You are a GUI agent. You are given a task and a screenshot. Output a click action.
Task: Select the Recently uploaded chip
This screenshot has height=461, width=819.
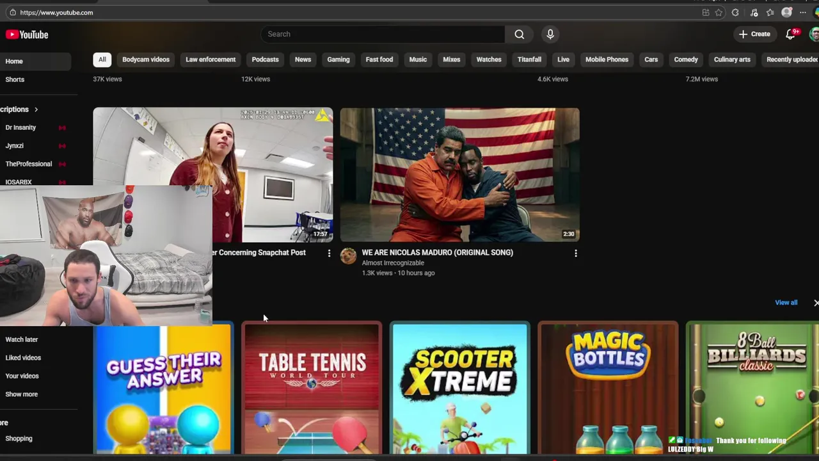point(791,60)
